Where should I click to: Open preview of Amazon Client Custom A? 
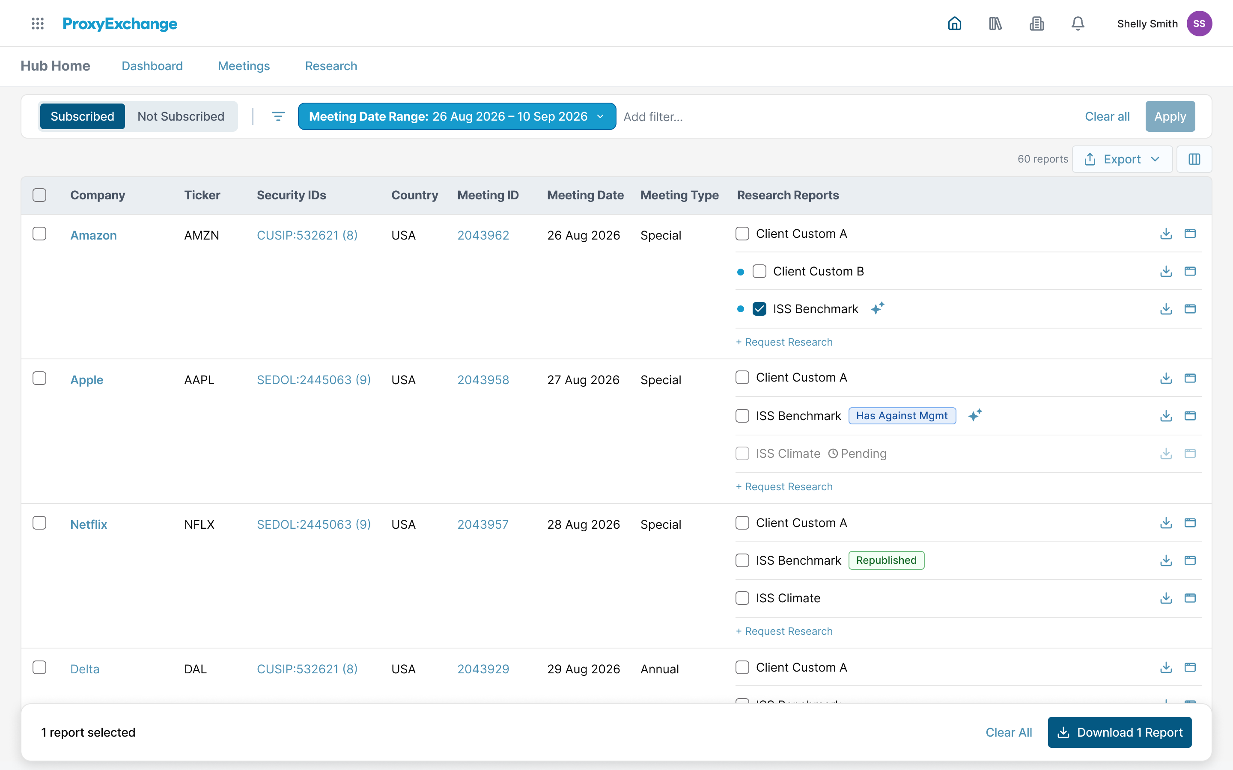tap(1190, 234)
